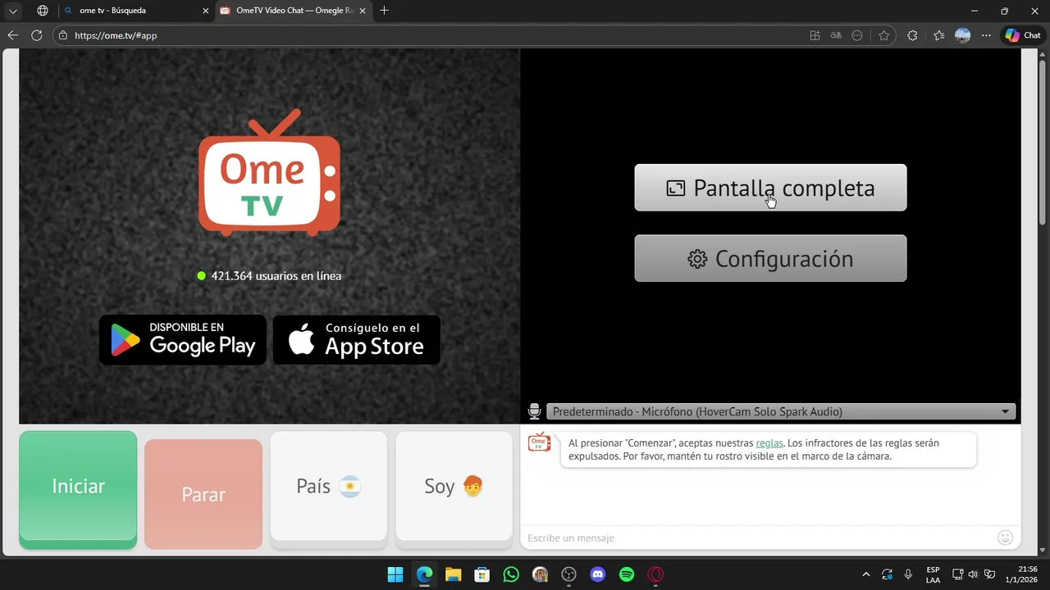This screenshot has width=1050, height=590.
Task: Open the favorites list icon
Action: click(x=939, y=35)
